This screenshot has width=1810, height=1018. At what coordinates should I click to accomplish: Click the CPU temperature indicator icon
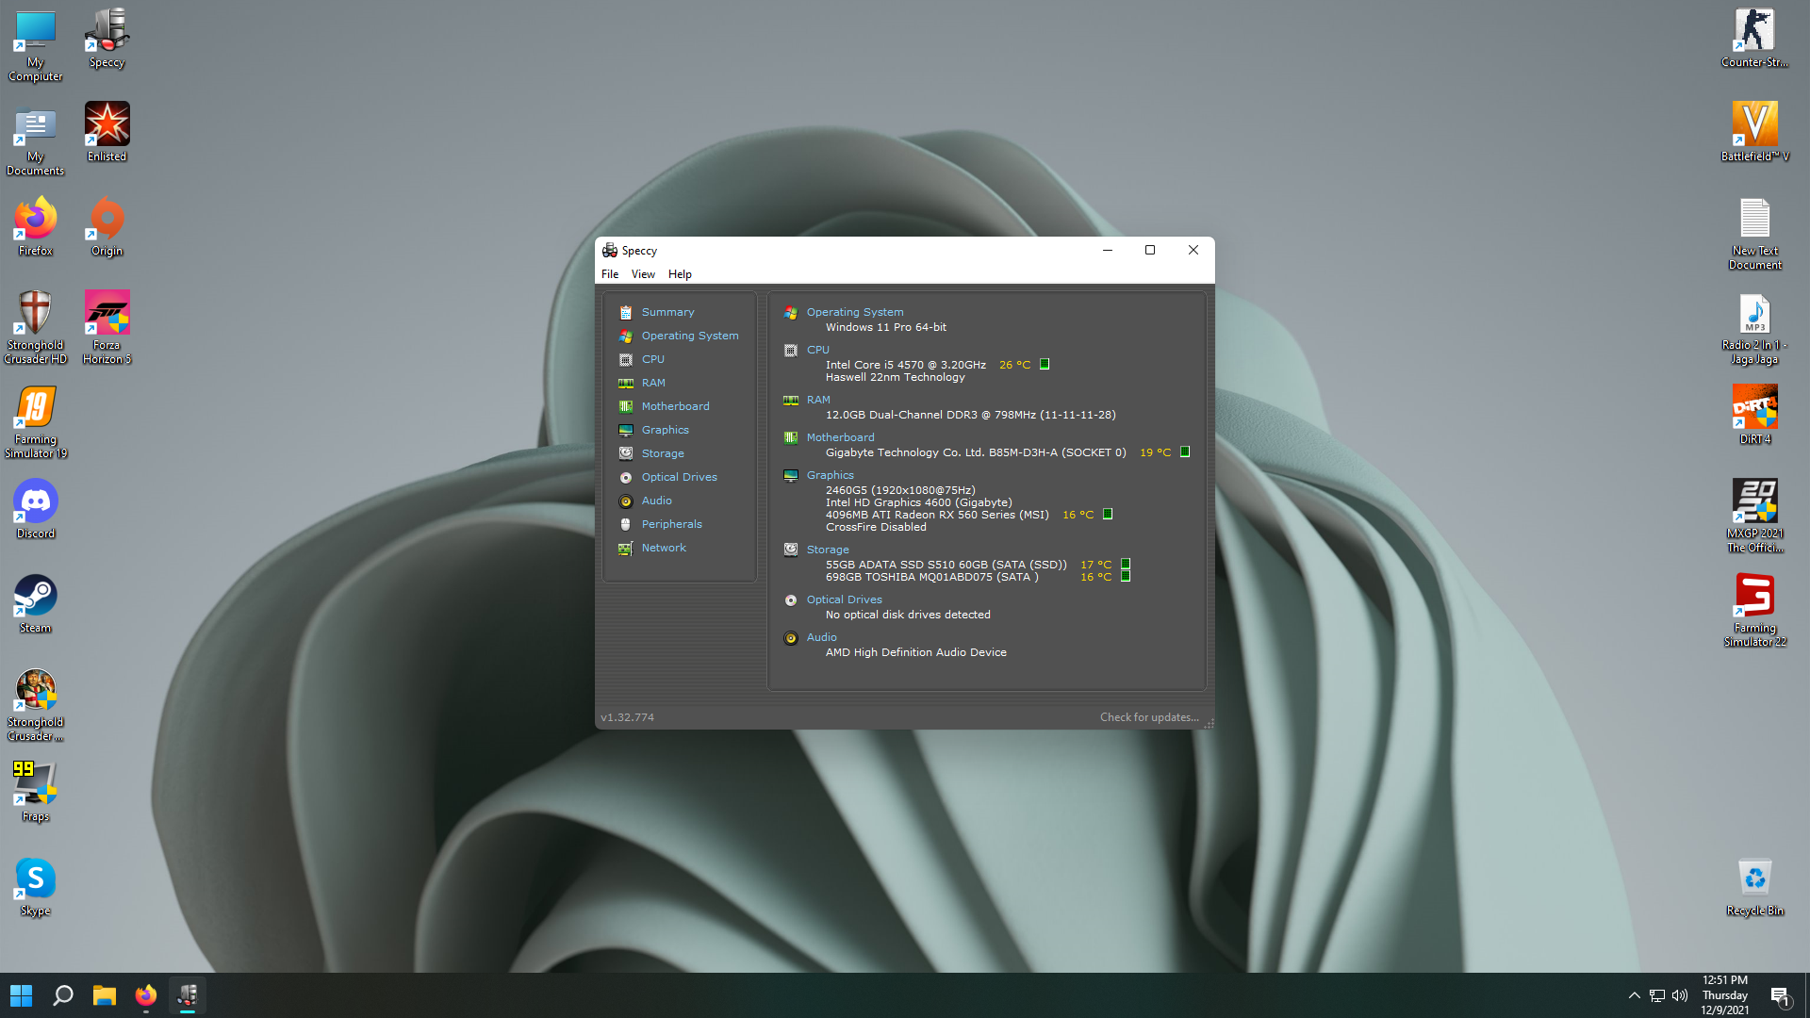click(x=1045, y=364)
